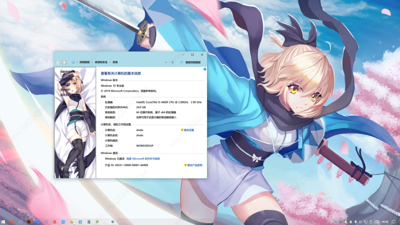The width and height of the screenshot is (400, 225).
Task: Click the paper plane tray icon
Action: click(x=341, y=222)
